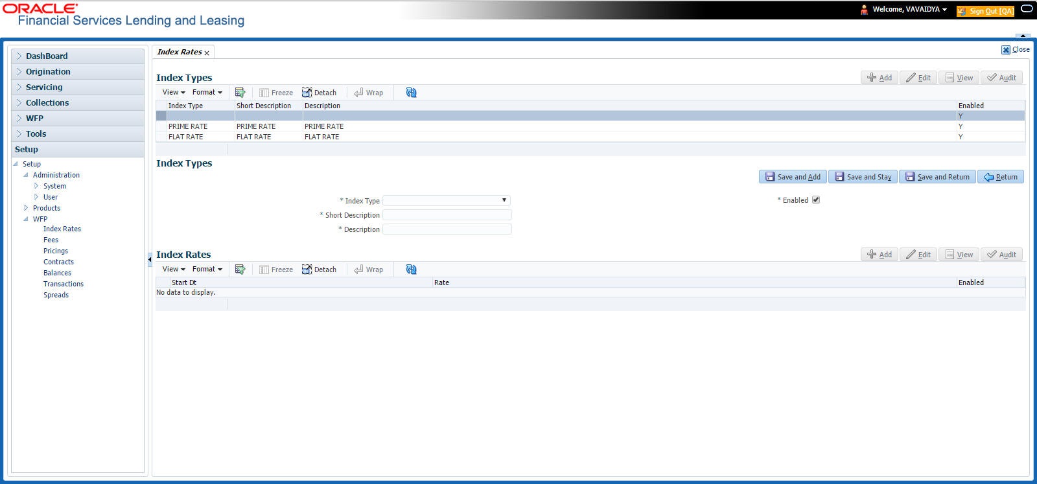The height and width of the screenshot is (484, 1037).
Task: Edit the Index Rates entry
Action: [918, 255]
